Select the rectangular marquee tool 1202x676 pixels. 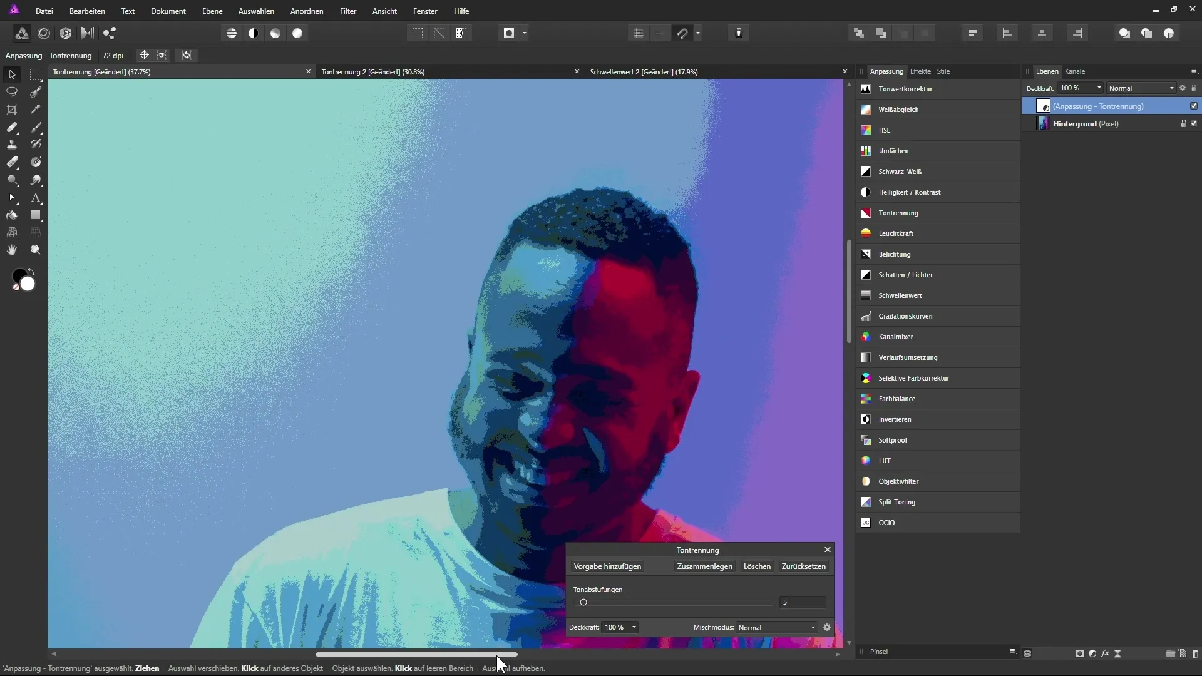pyautogui.click(x=36, y=74)
